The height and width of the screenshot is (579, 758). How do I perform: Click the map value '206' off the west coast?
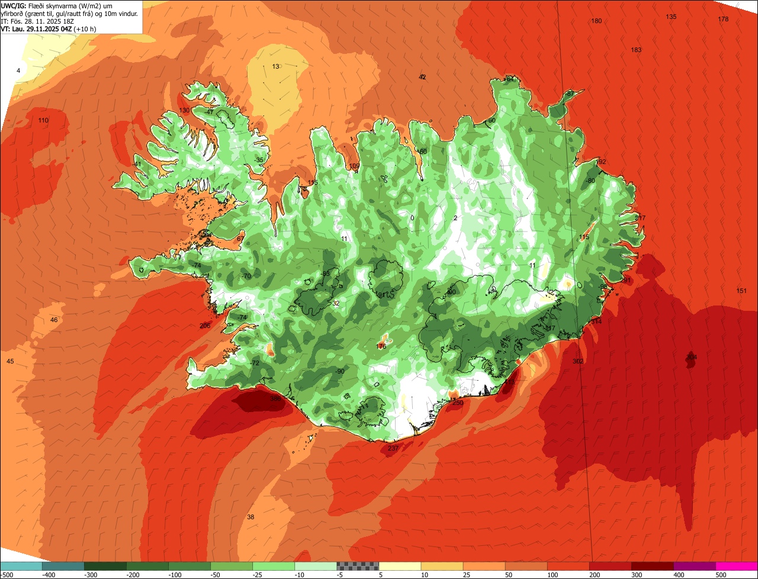point(205,326)
